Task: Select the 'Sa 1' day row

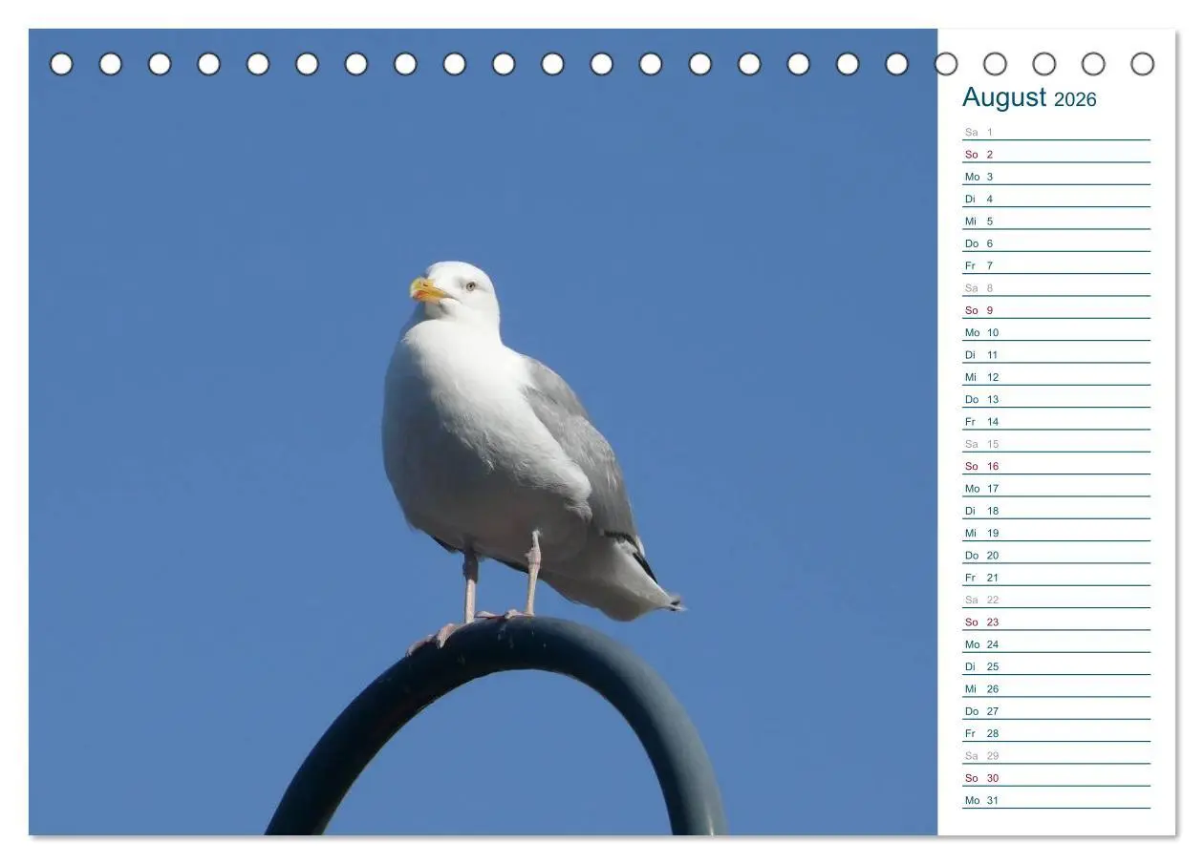Action: point(1056,132)
